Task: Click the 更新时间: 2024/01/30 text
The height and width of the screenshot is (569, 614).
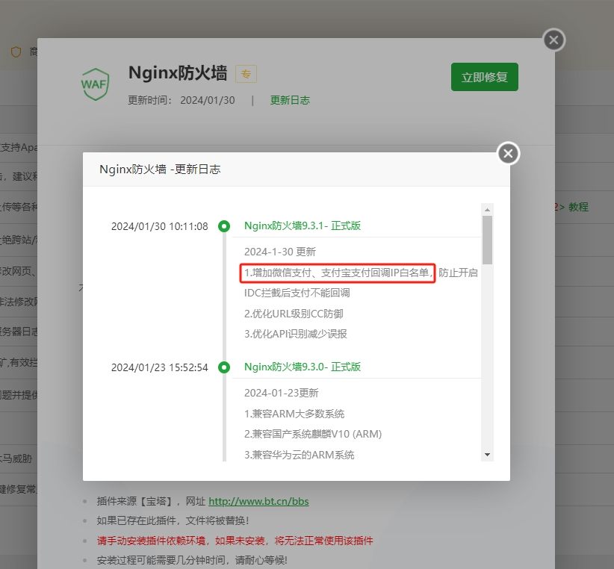Action: pos(182,100)
